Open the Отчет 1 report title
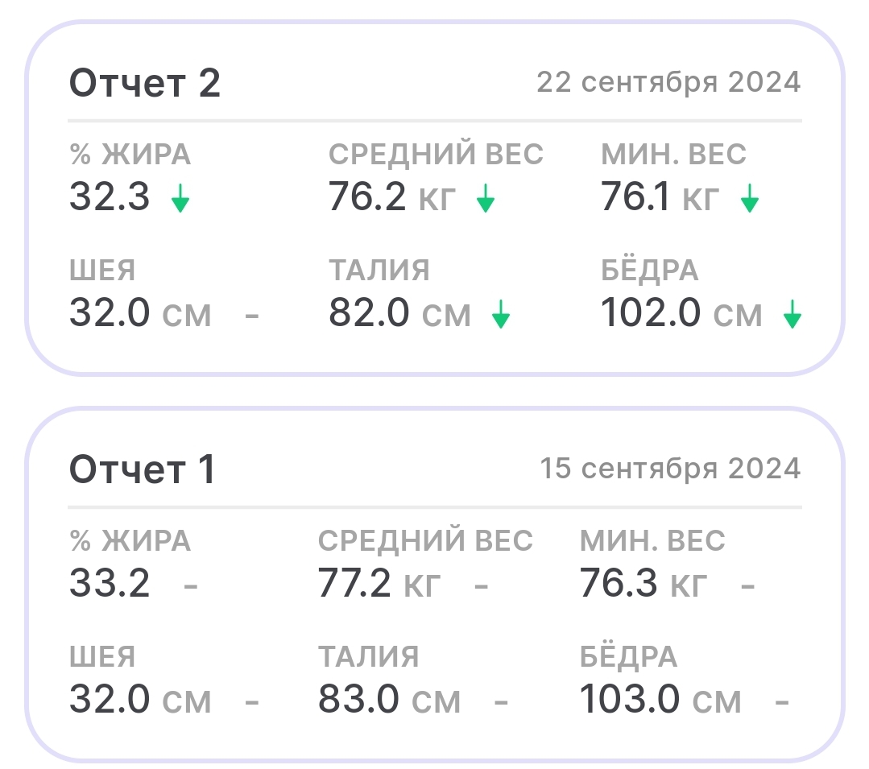 click(x=142, y=469)
